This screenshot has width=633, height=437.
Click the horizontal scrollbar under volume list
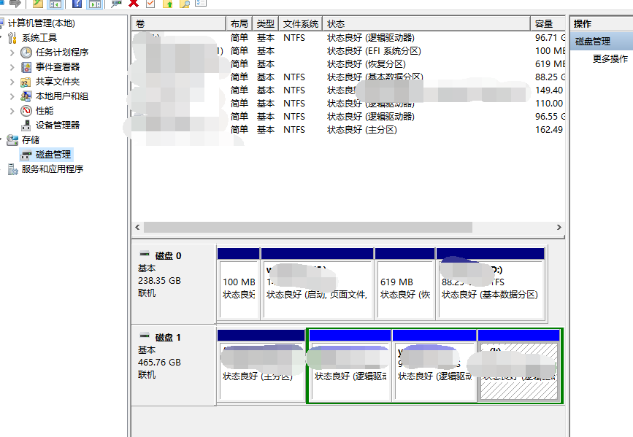[x=307, y=228]
